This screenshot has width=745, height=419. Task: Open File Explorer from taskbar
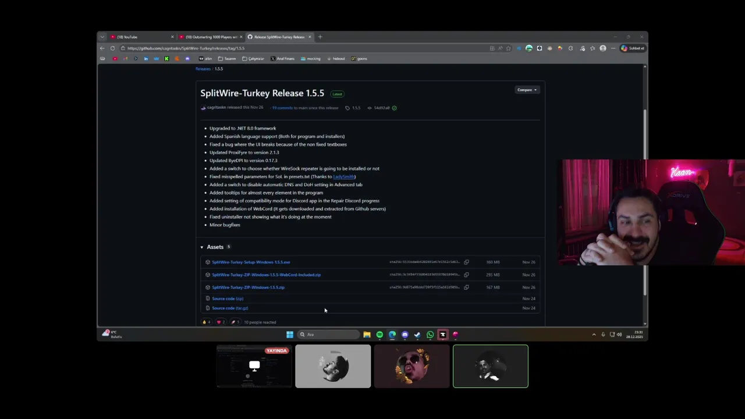(367, 335)
